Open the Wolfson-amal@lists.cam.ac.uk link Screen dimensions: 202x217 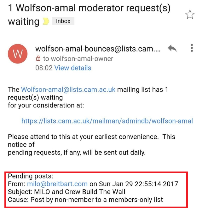point(68,89)
